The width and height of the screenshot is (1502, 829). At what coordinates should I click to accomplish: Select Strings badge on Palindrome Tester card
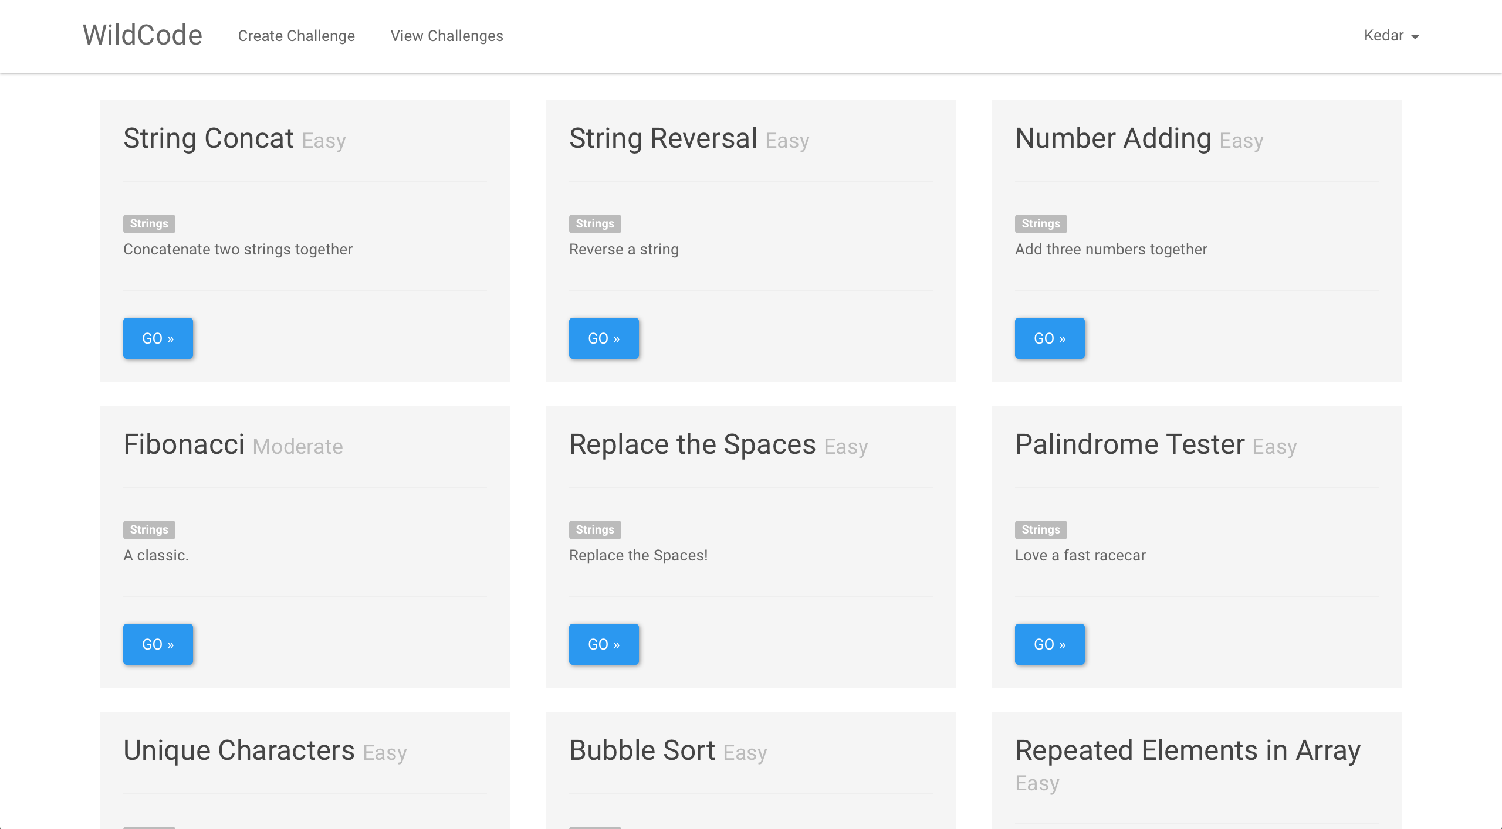(x=1041, y=529)
